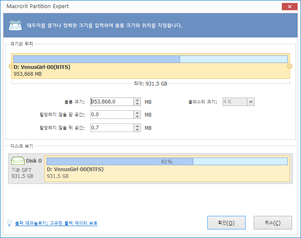Screen dimensions: 301x238
Task: Increase unallocated space after value
Action: (137, 126)
